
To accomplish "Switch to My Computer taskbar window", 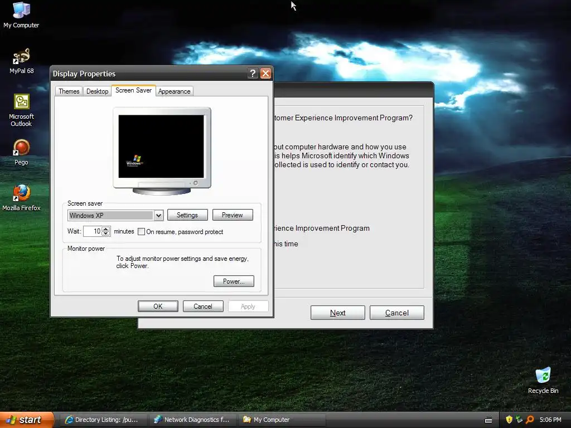I will pos(282,420).
